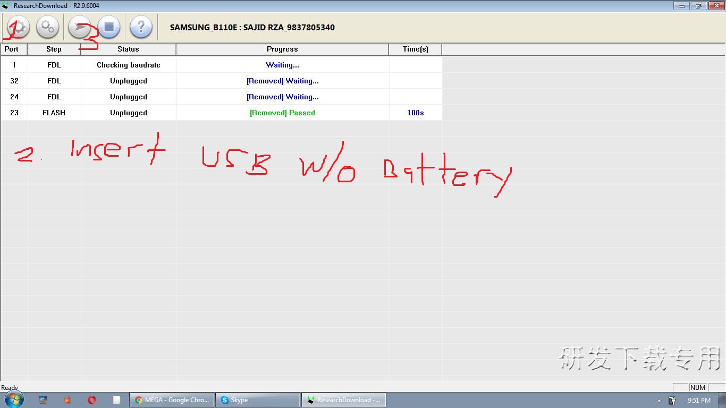Click the Show desktop strip
Image resolution: width=726 pixels, height=408 pixels.
[722, 400]
